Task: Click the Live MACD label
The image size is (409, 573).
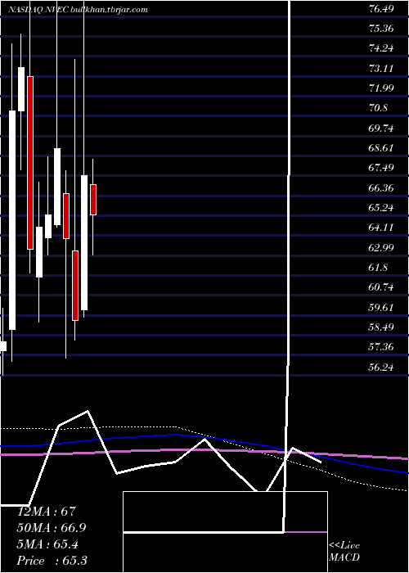Action: pos(344,552)
